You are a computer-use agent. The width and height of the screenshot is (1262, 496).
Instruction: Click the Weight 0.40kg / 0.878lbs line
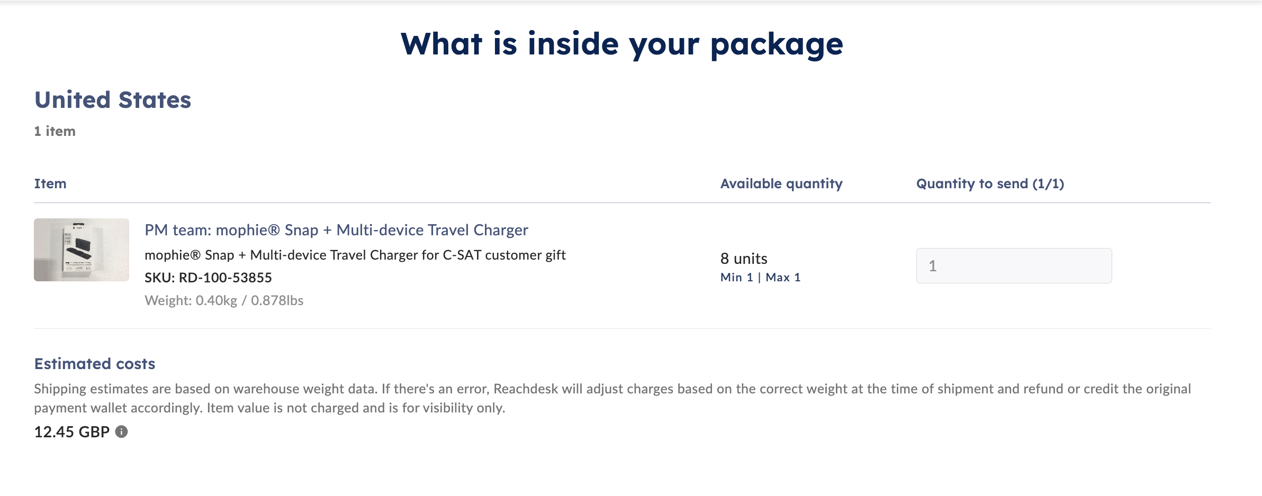[224, 300]
